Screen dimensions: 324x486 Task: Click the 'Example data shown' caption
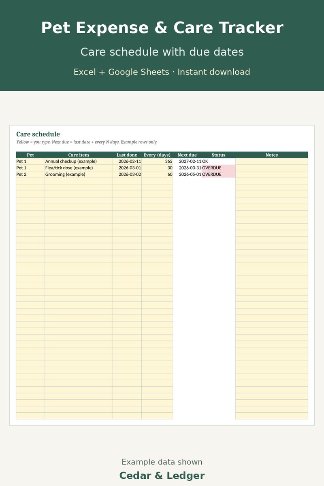click(x=162, y=462)
